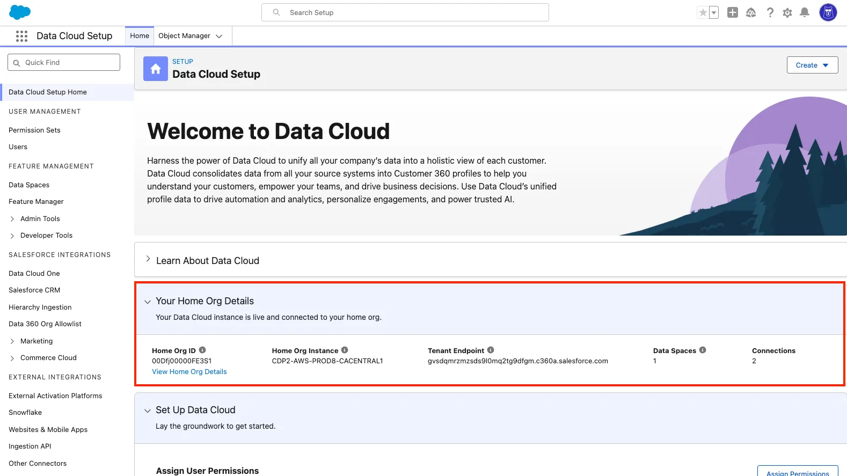Click the View Home Org Details link

189,371
